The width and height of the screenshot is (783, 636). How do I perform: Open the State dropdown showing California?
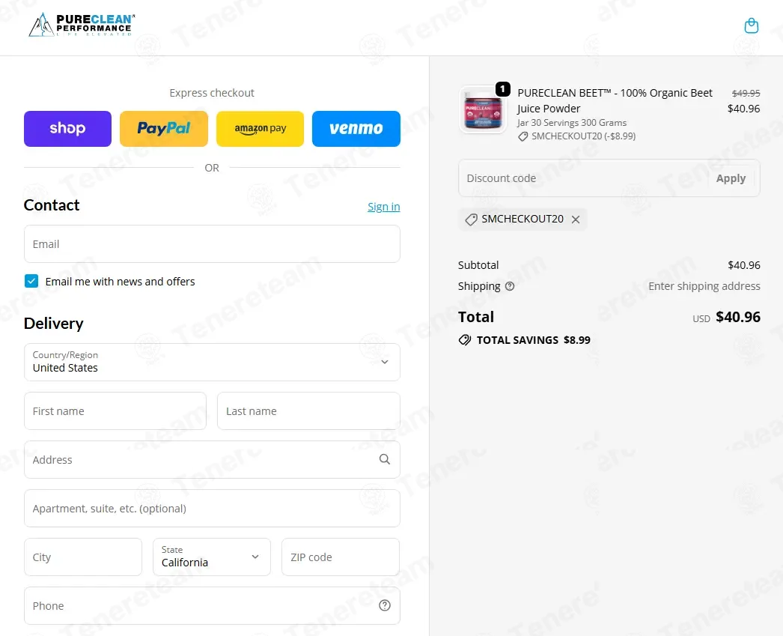click(212, 557)
